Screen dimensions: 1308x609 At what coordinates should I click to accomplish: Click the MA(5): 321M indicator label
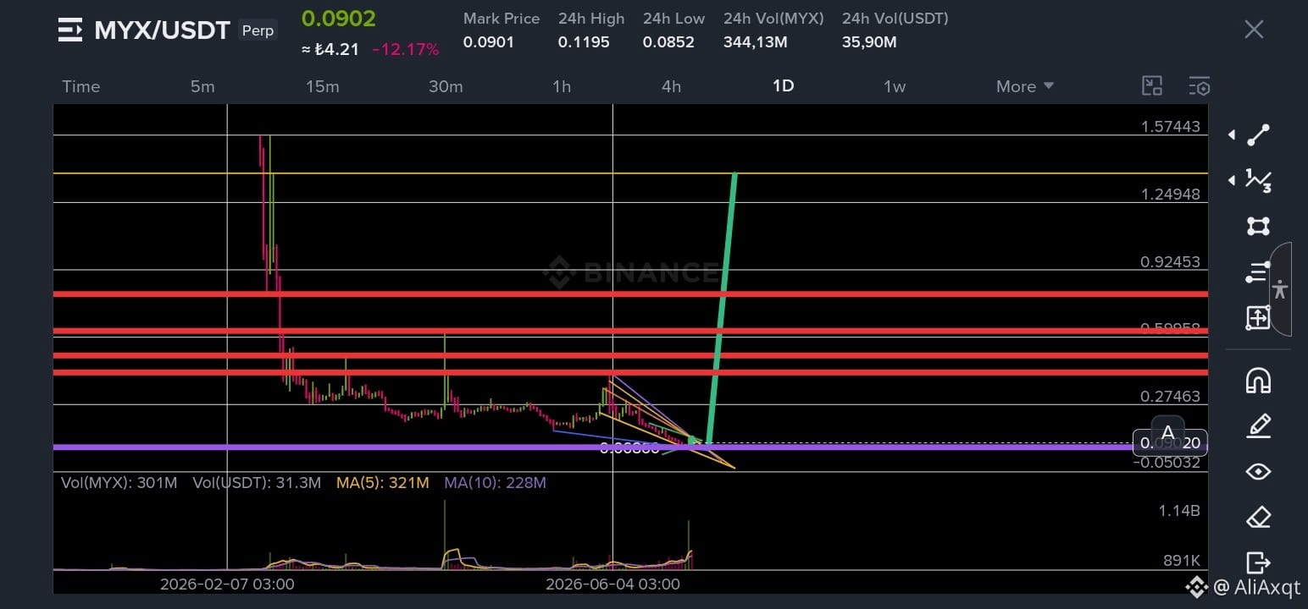pos(383,483)
